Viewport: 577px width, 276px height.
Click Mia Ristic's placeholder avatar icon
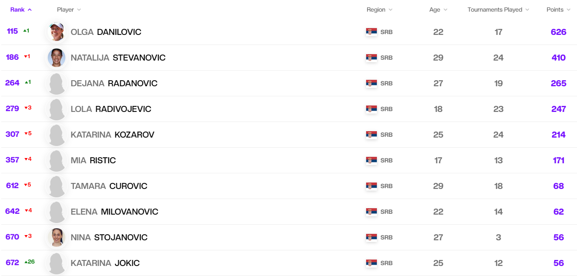57,160
